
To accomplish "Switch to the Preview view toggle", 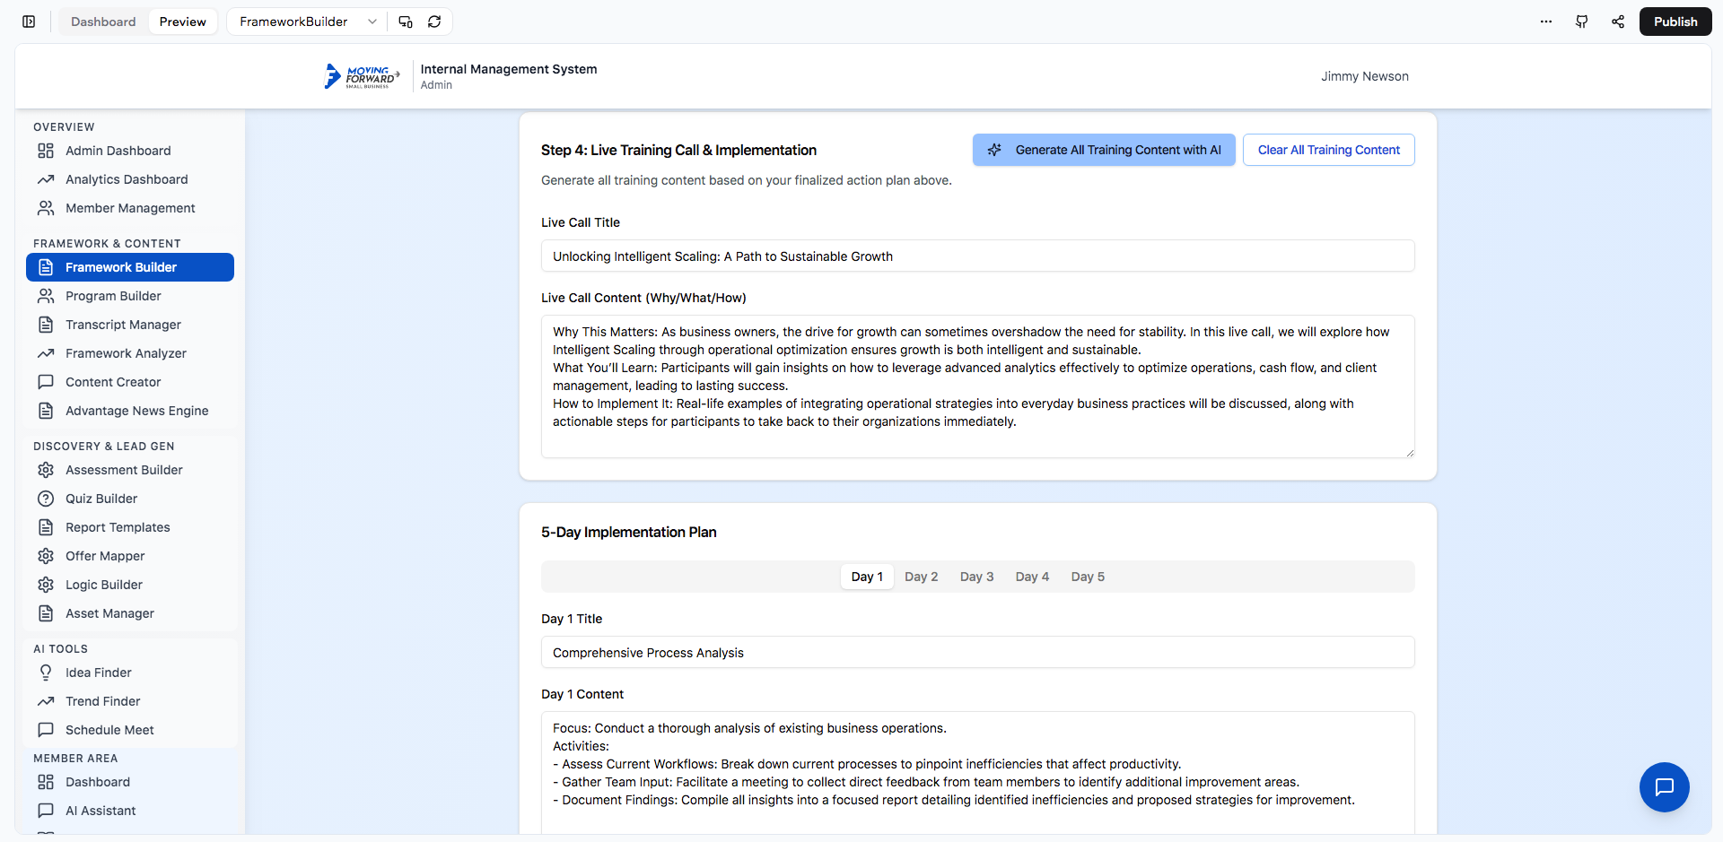I will 182,22.
